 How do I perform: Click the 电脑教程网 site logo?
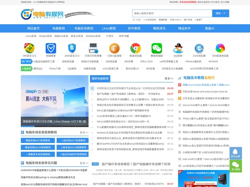[x=42, y=14]
